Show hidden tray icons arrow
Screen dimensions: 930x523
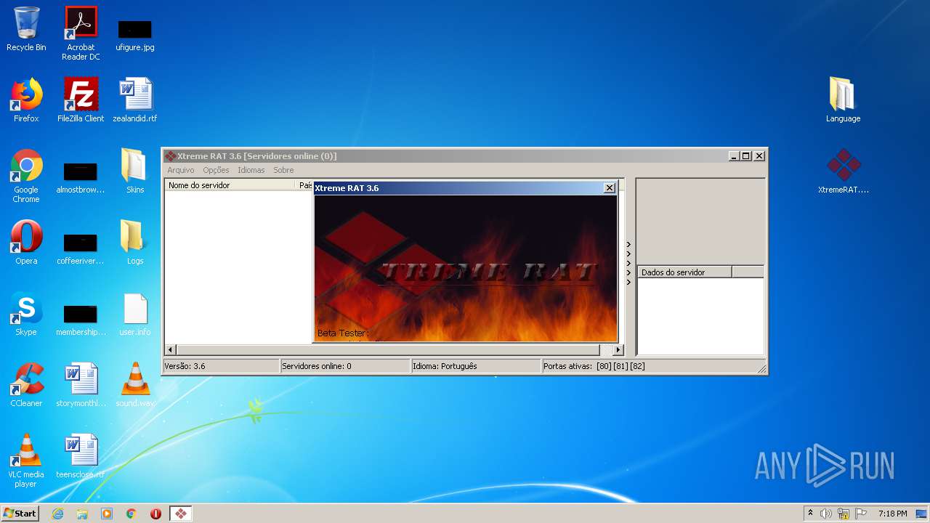tap(811, 514)
